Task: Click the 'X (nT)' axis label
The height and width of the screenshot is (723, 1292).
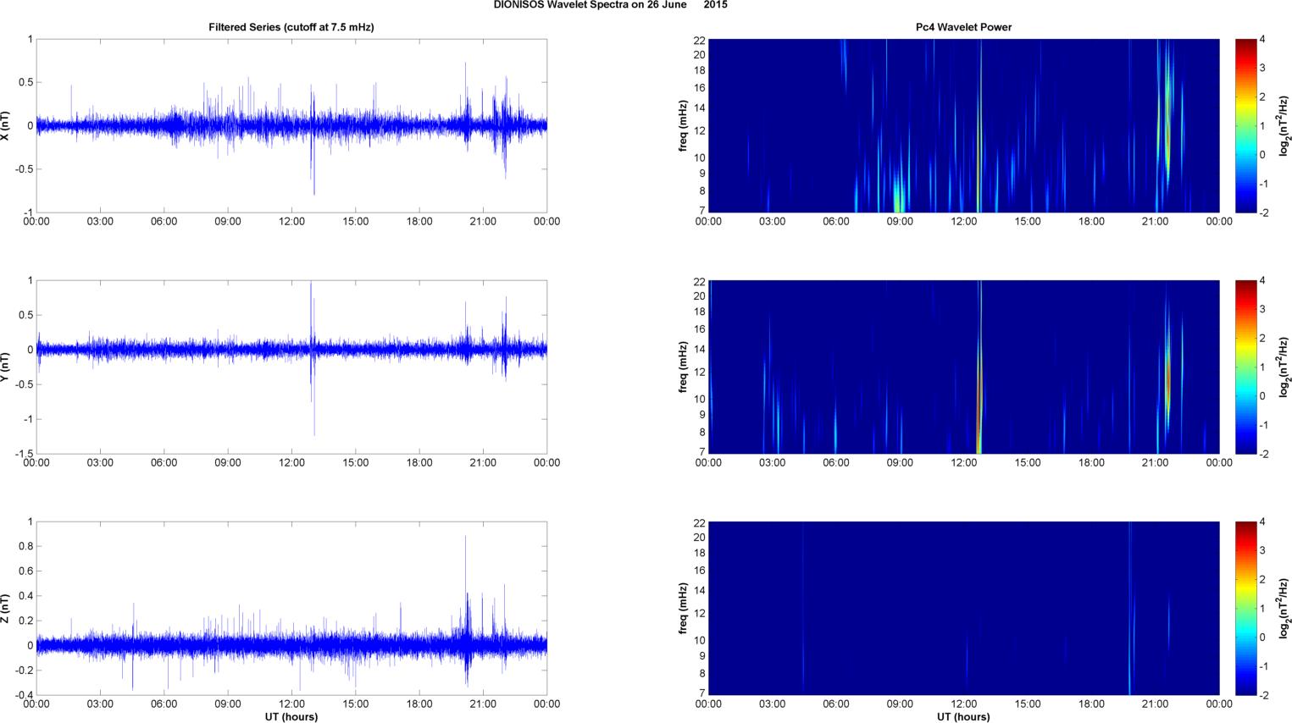Action: point(6,125)
